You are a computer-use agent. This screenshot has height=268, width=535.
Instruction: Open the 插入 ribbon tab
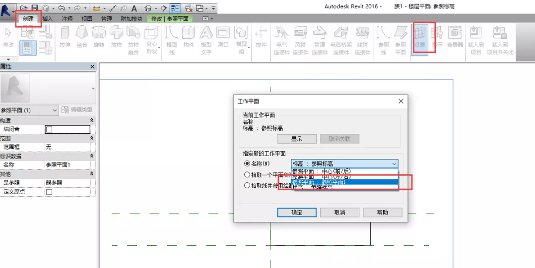coord(48,19)
